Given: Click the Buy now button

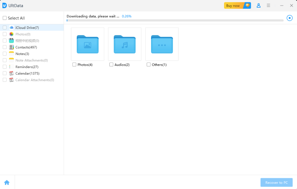Looking at the screenshot, I should 237,6.
